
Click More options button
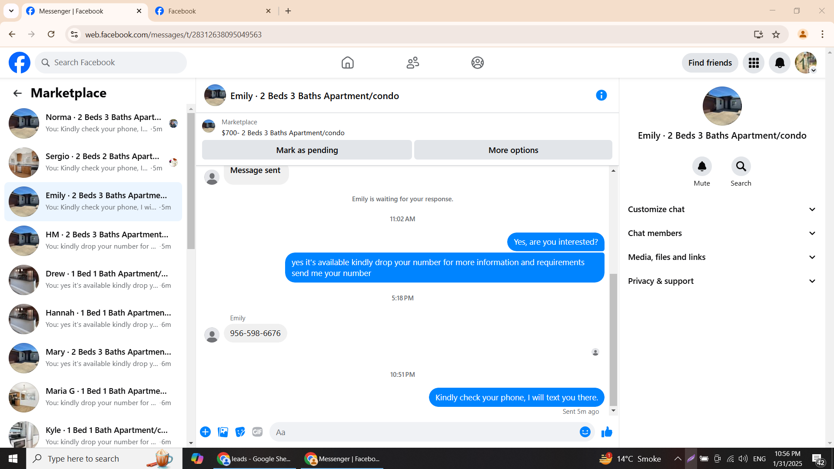[513, 150]
